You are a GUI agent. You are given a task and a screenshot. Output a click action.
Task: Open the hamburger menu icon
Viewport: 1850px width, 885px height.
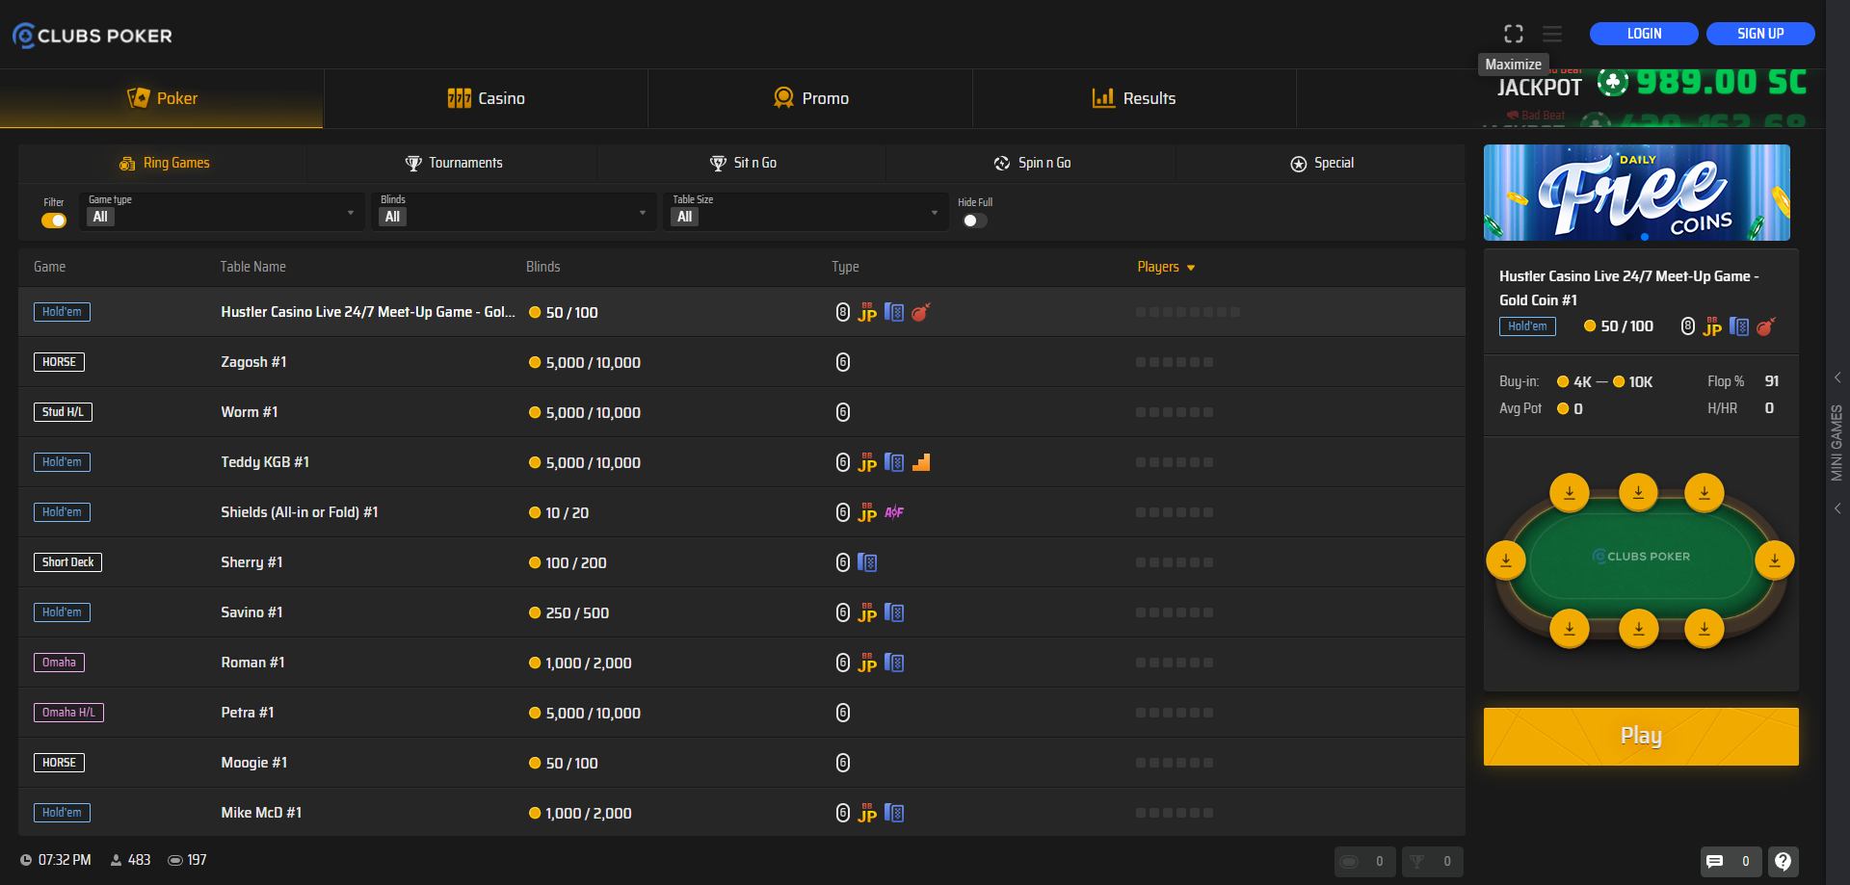[1552, 34]
